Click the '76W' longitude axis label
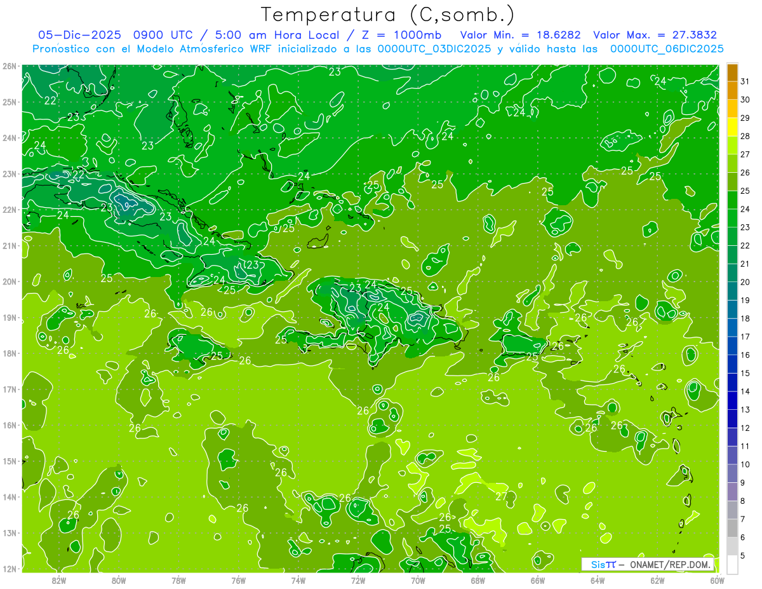The height and width of the screenshot is (589, 762). coord(238,580)
